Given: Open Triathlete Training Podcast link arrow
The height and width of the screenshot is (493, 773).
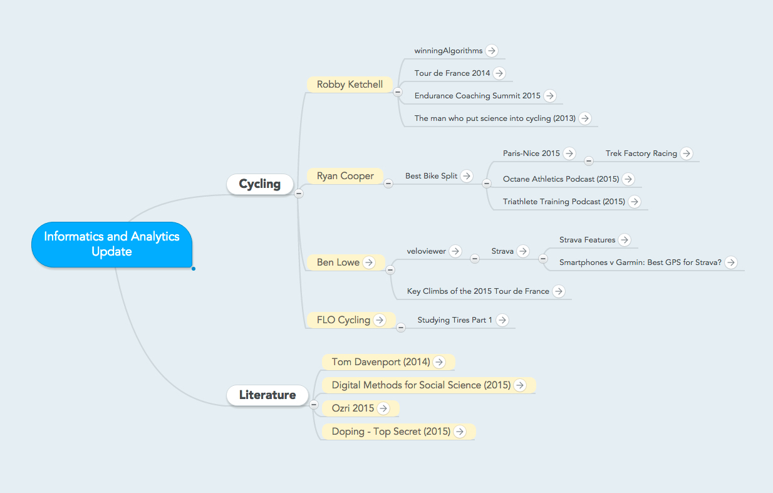Looking at the screenshot, I should pos(635,202).
